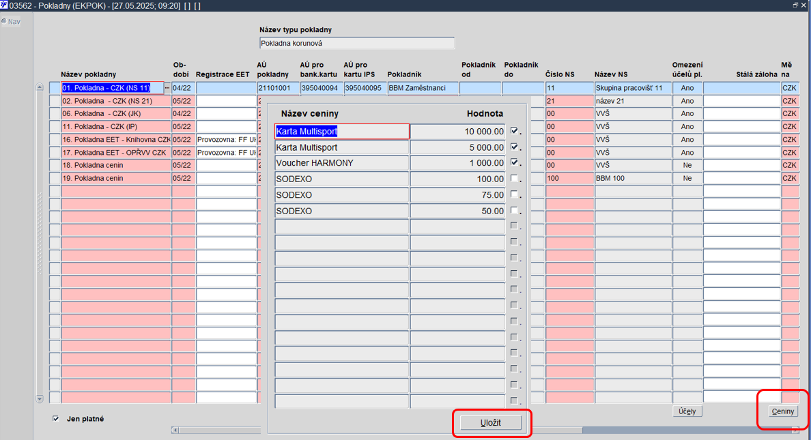811x440 pixels.
Task: Select the Název typu pokladny field
Action: pyautogui.click(x=357, y=44)
